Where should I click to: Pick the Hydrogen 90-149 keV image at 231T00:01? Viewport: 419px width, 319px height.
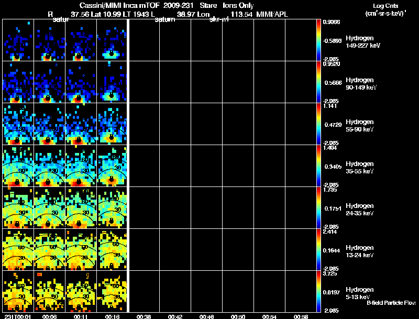click(18, 82)
